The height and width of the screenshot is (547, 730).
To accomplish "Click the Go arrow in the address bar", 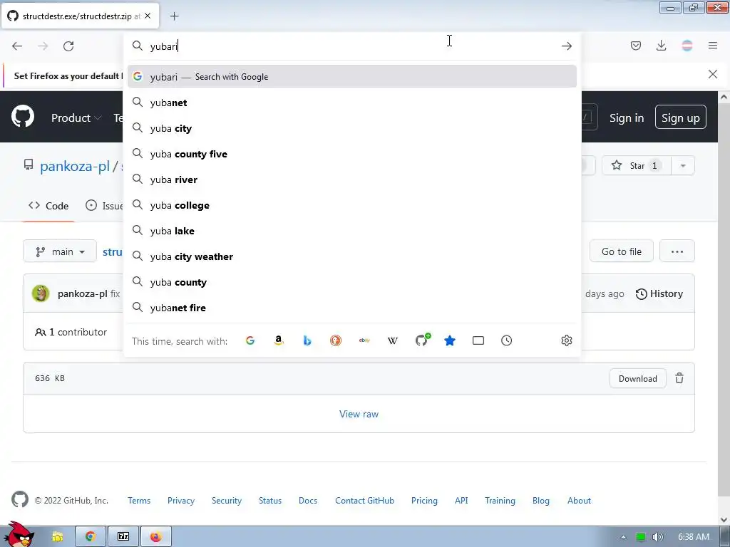I will [567, 46].
